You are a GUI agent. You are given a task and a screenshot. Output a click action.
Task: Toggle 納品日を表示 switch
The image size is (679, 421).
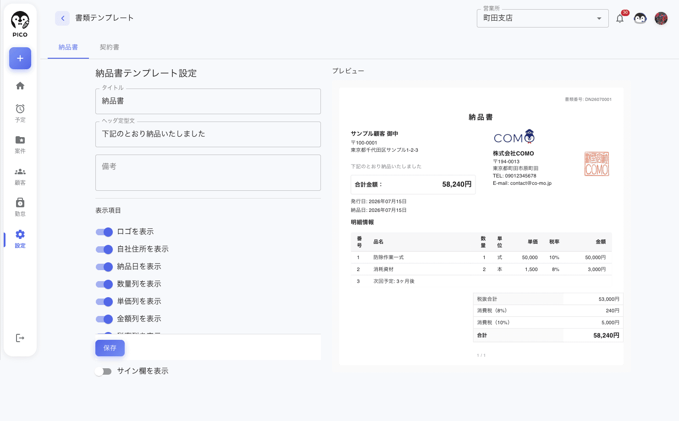pyautogui.click(x=104, y=267)
